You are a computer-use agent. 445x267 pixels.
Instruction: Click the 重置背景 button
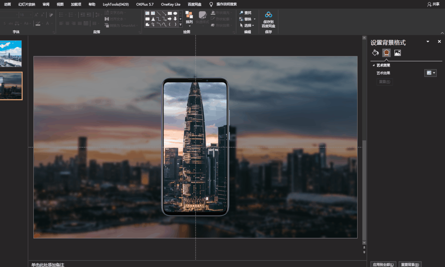(410, 265)
